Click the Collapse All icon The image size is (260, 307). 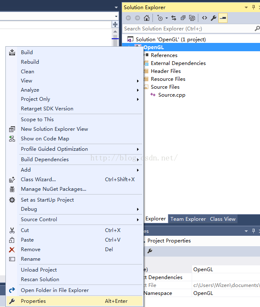[183, 18]
